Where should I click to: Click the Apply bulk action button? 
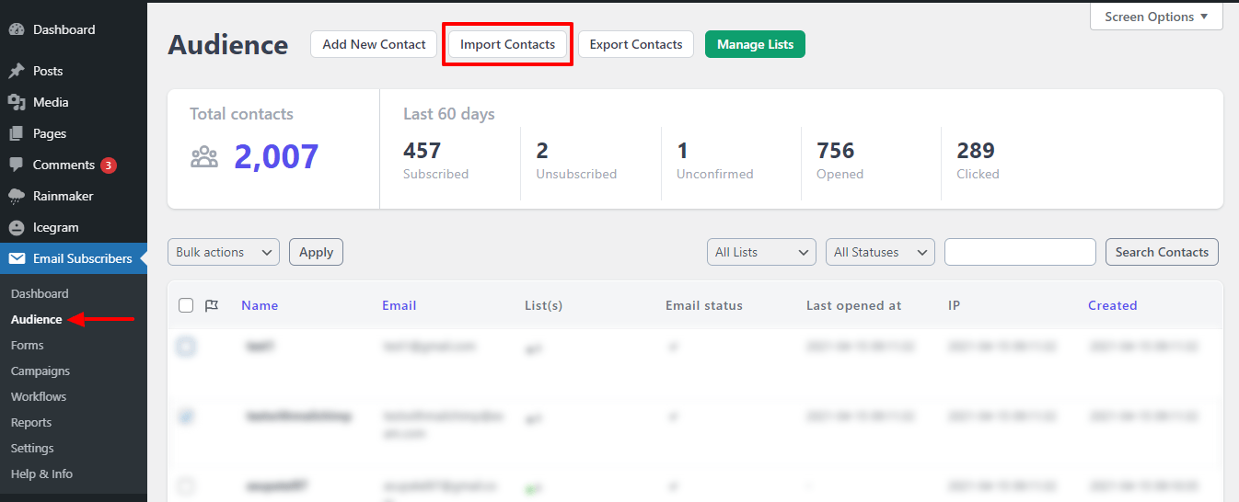pos(316,252)
